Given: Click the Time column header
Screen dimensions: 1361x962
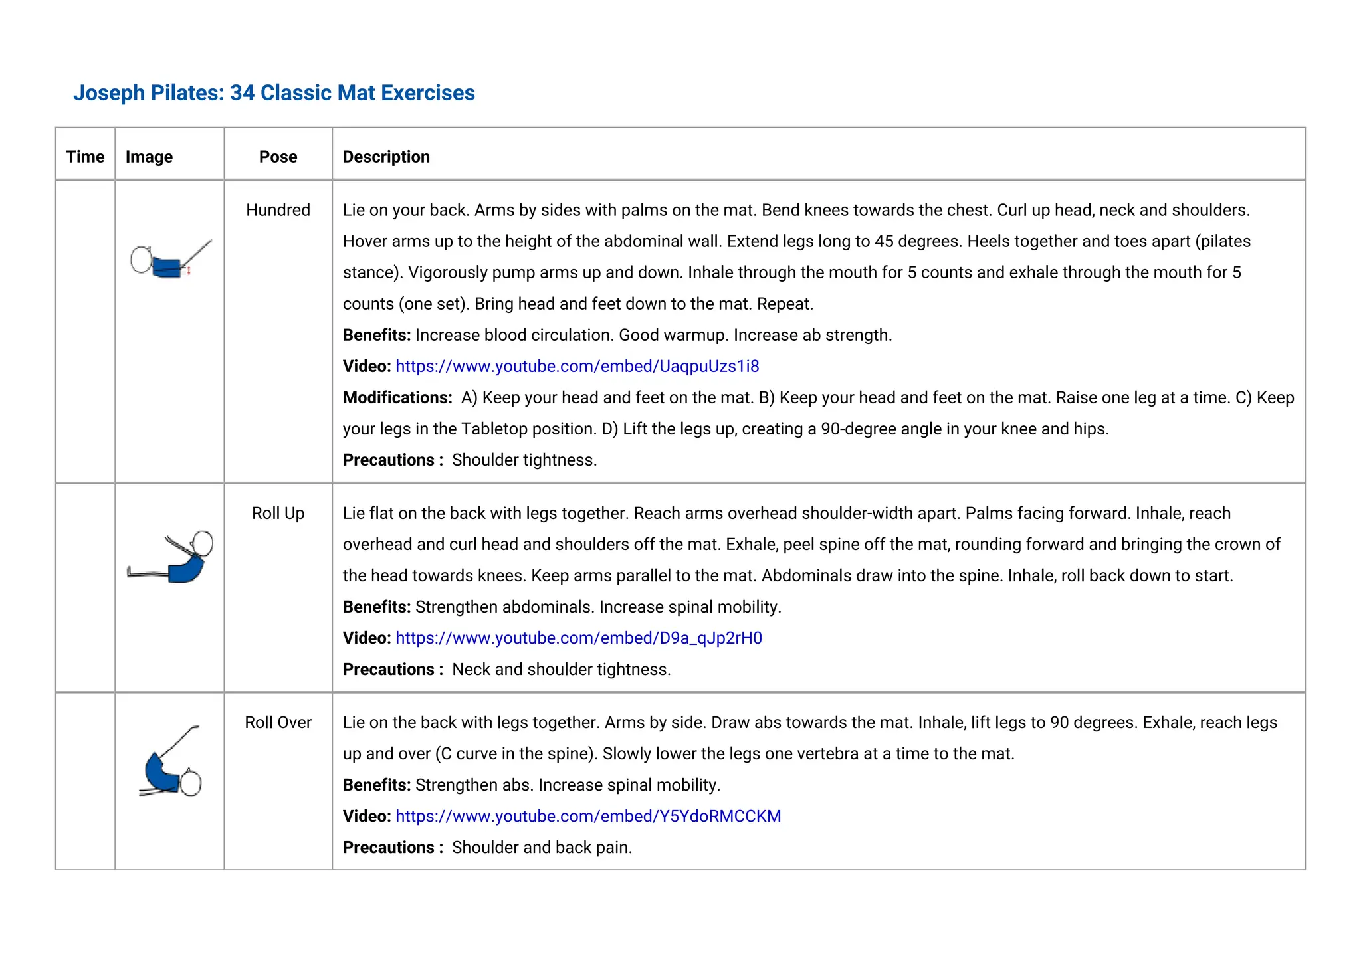Looking at the screenshot, I should coord(85,157).
